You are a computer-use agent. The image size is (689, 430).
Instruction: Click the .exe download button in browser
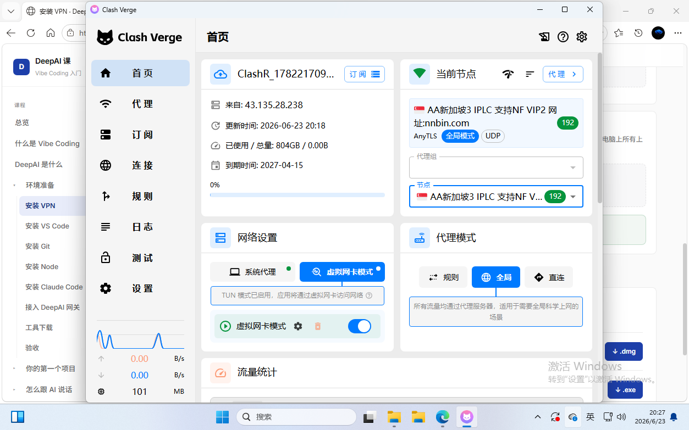coord(625,390)
